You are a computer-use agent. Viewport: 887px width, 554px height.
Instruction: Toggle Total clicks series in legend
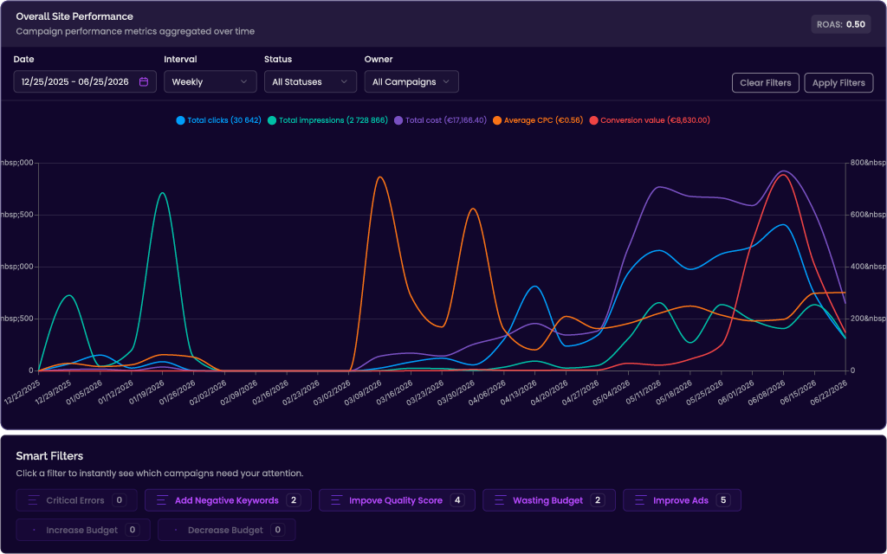tap(219, 120)
